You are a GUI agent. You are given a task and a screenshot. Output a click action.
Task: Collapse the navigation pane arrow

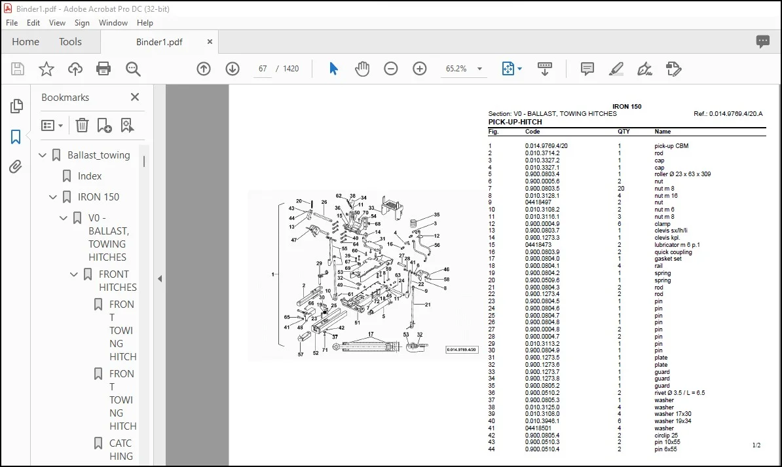coord(160,279)
